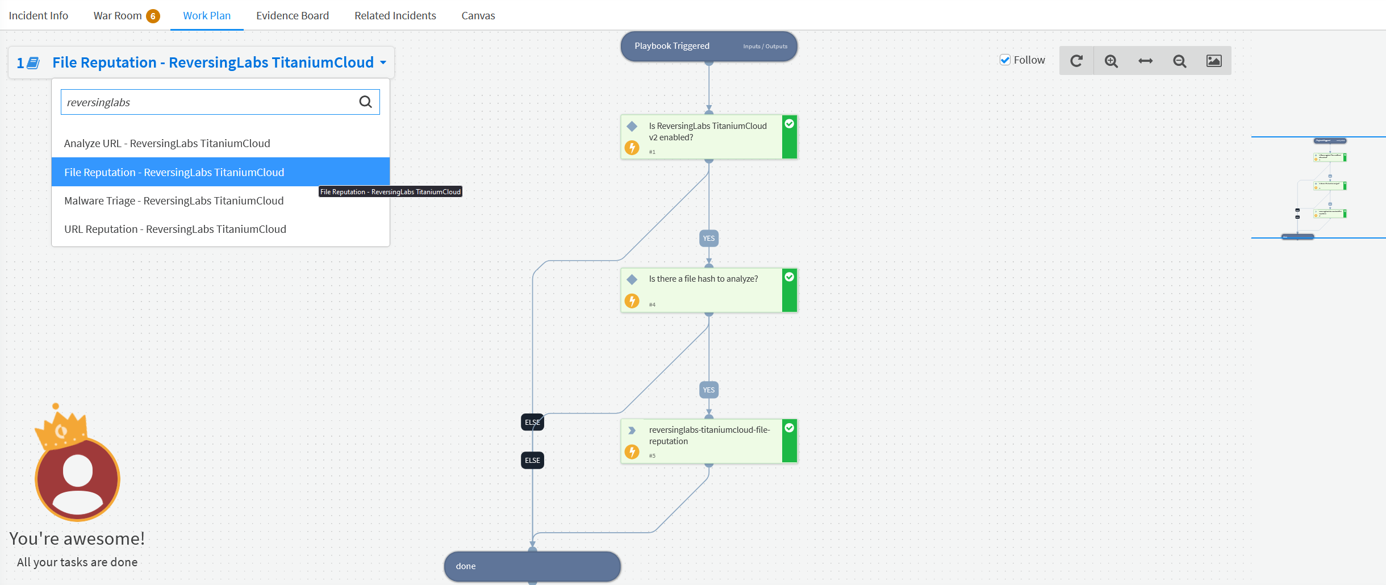Click lightning bolt icon on v2 enabled task
The width and height of the screenshot is (1386, 585).
point(632,148)
